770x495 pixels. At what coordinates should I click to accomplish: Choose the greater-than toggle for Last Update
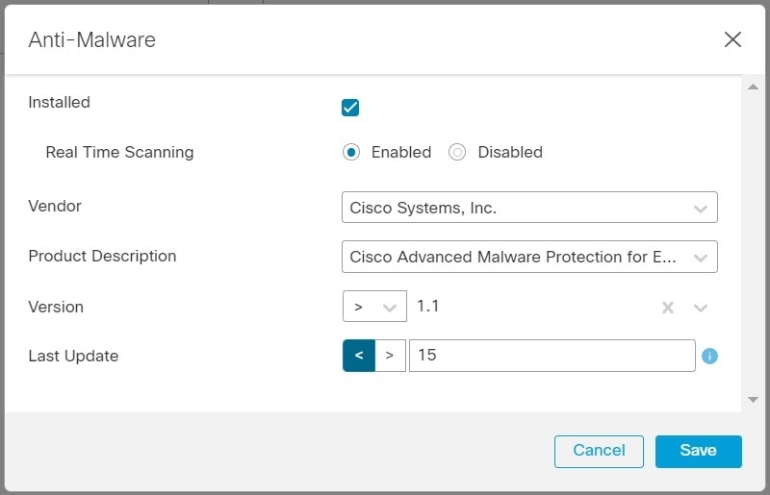point(390,356)
